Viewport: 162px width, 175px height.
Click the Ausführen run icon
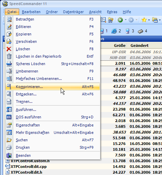click(9, 110)
